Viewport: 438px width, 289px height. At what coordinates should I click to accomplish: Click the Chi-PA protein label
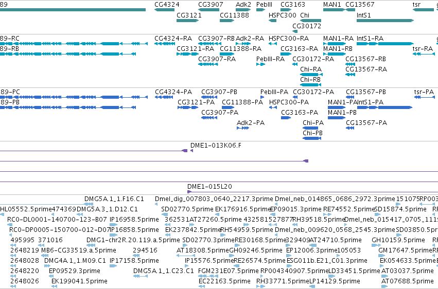tap(313, 123)
